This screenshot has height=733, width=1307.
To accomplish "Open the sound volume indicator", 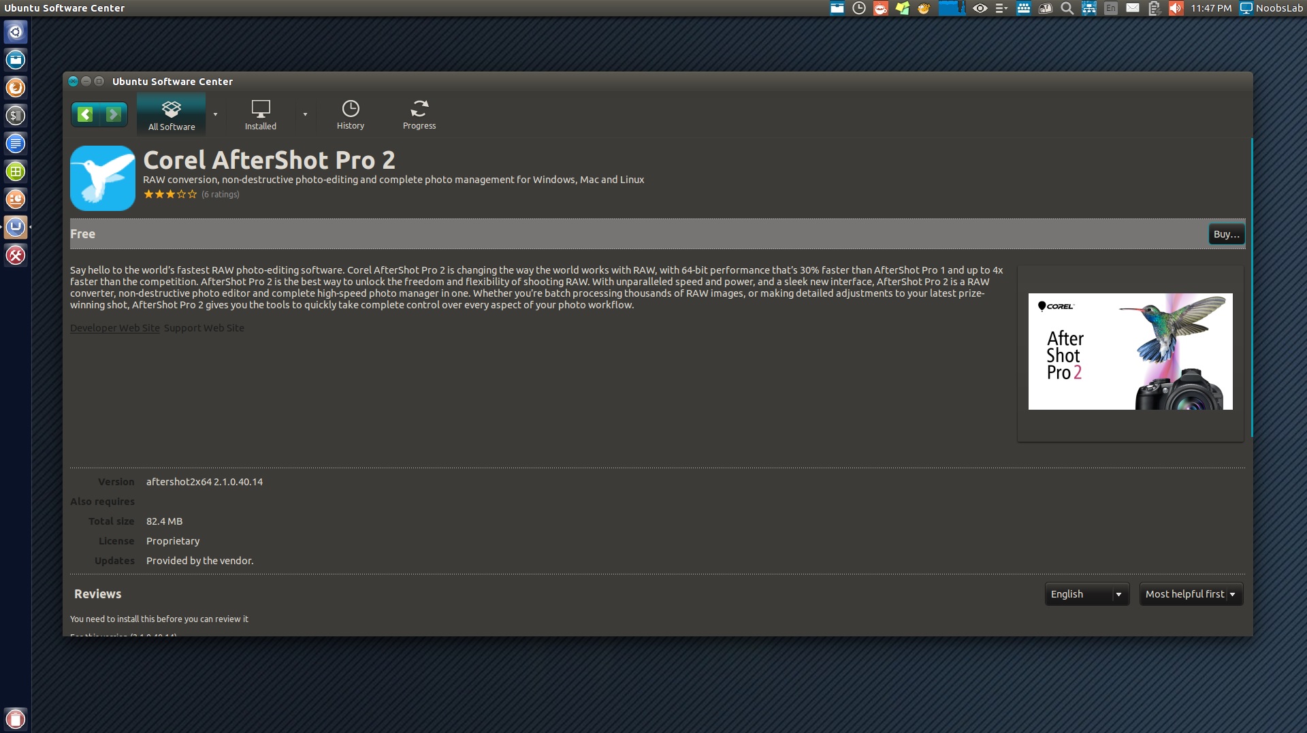I will [1176, 8].
